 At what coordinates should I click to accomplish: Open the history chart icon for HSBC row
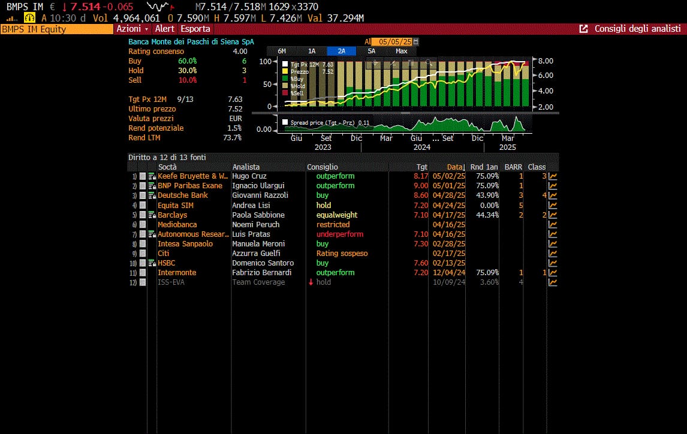pos(553,263)
